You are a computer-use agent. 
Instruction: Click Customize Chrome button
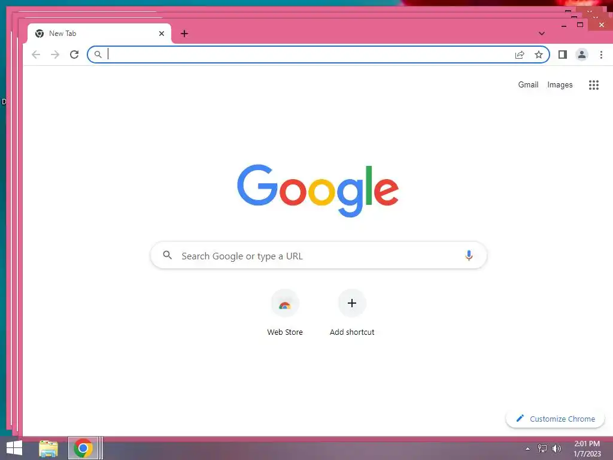click(555, 419)
